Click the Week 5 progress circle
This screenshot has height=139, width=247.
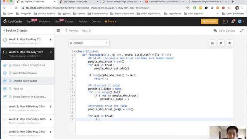[5, 132]
